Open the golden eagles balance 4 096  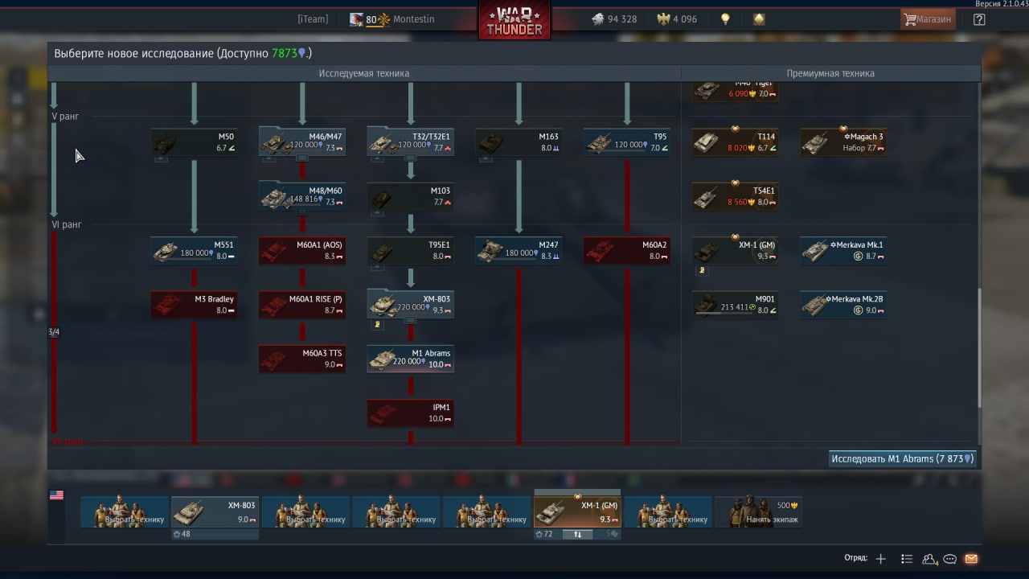click(x=677, y=19)
